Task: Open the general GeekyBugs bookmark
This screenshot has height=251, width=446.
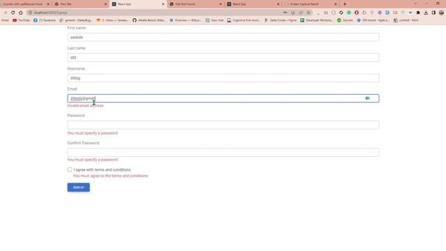Action: tap(76, 20)
